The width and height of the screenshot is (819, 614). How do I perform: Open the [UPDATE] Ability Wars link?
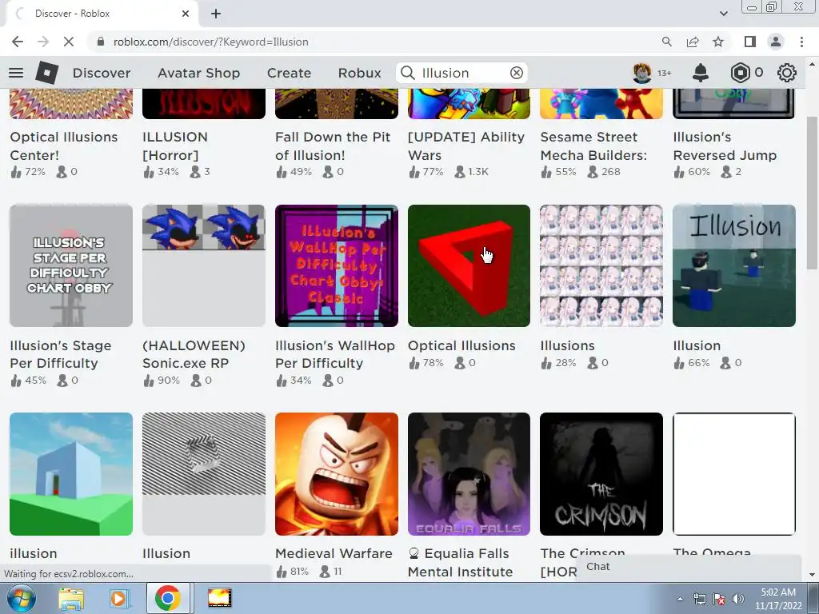(x=466, y=146)
